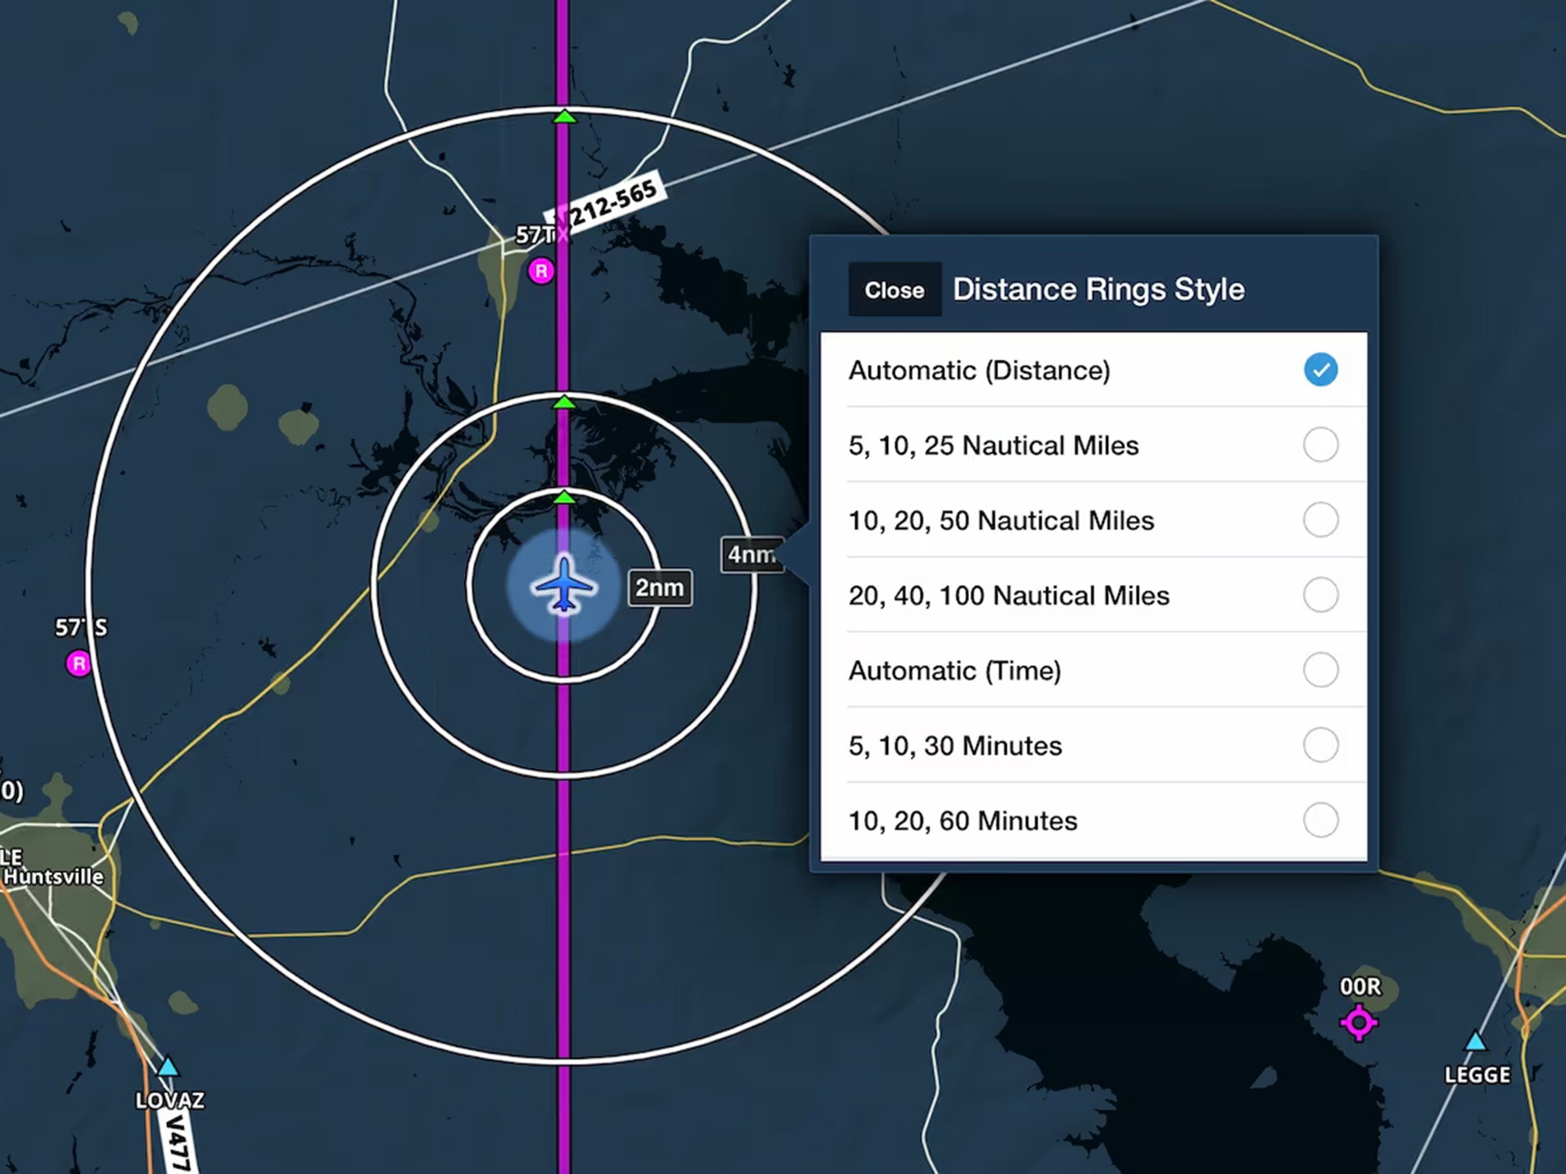
Task: Tap green arrow on outermost distance ring
Action: (564, 117)
